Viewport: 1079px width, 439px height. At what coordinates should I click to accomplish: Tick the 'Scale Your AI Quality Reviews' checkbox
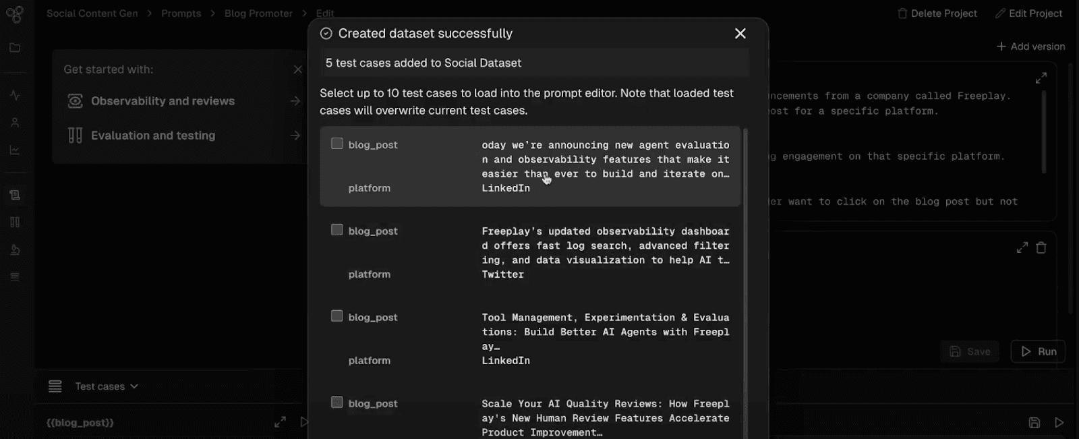(x=337, y=403)
